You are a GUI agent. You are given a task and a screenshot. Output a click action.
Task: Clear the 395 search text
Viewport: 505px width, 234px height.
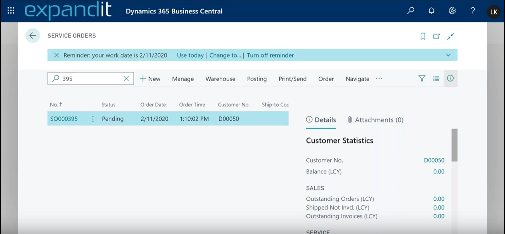coord(126,79)
